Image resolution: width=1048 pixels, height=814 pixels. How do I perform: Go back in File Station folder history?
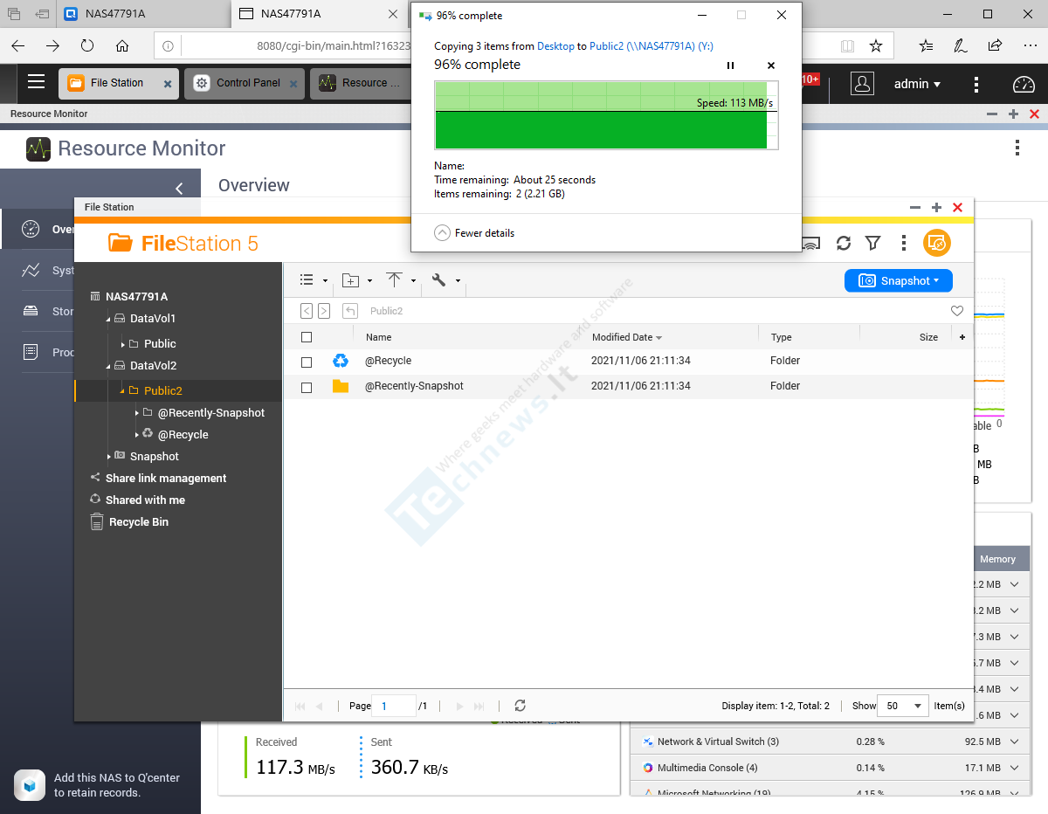tap(307, 311)
